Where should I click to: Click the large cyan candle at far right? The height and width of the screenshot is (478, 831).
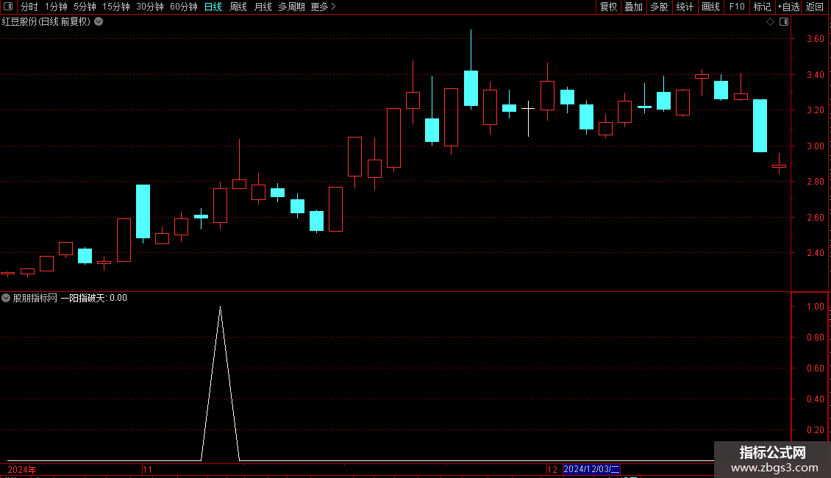[760, 126]
